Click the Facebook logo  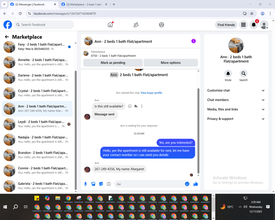click(8, 25)
